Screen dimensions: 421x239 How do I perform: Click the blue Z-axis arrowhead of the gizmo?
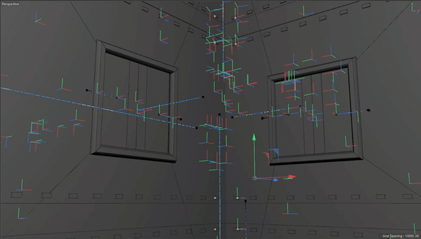tap(275, 180)
